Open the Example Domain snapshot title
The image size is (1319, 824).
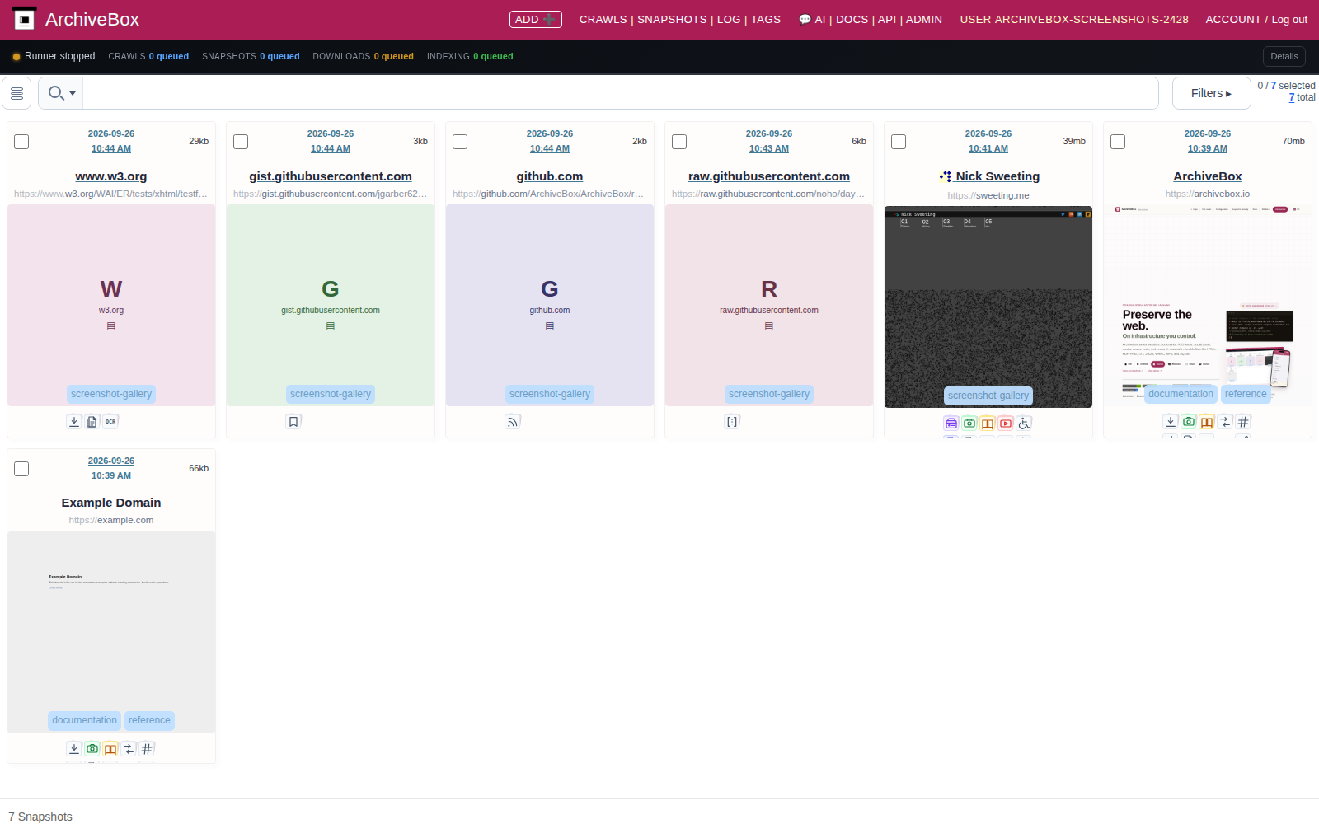point(111,503)
